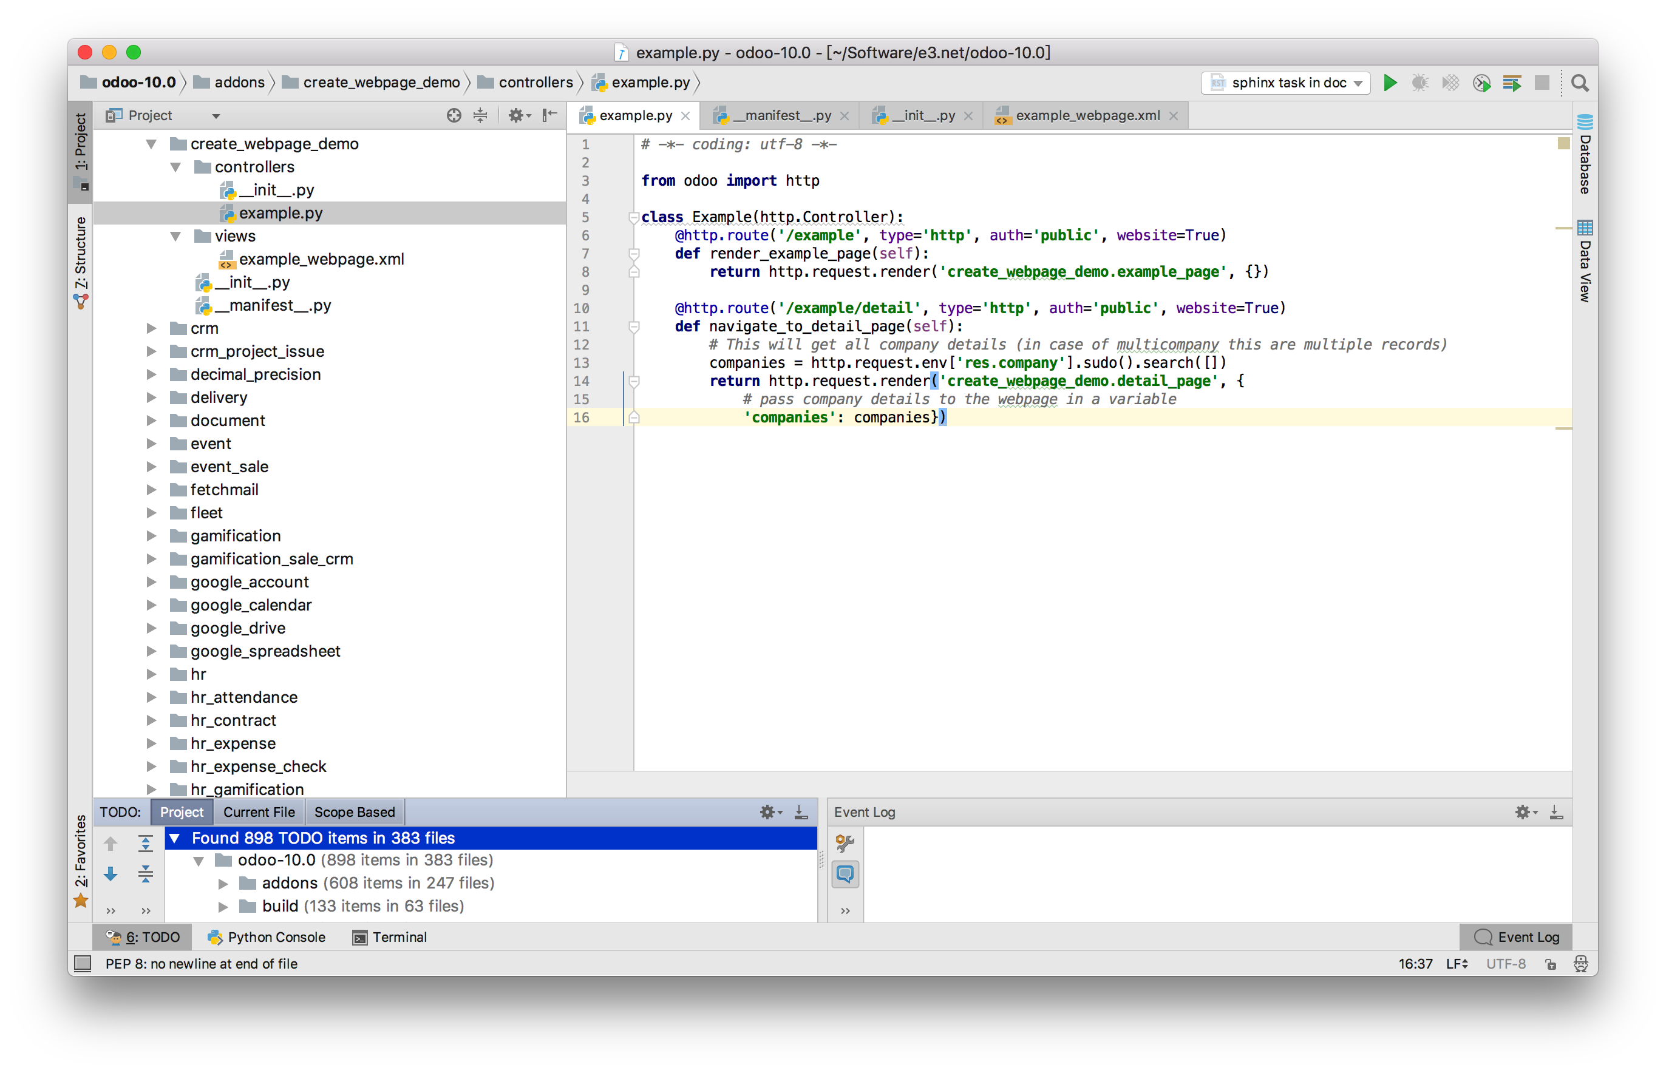Viewport: 1666px width, 1073px height.
Task: Click the green Run button
Action: (x=1390, y=83)
